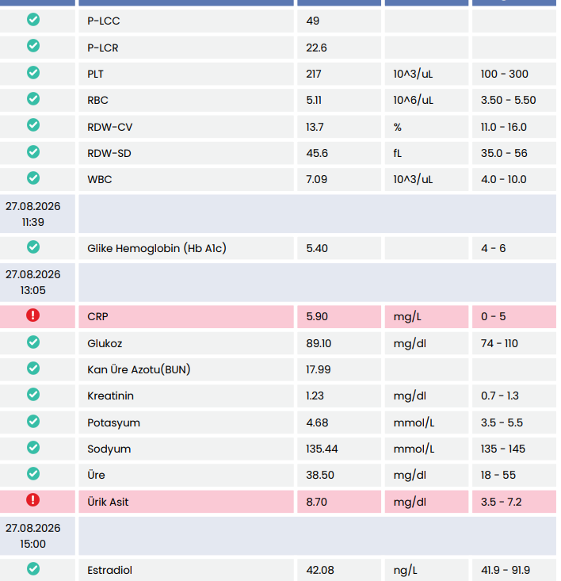Click the red warning icon for Ürik Asit
This screenshot has height=581, width=561.
pos(33,500)
